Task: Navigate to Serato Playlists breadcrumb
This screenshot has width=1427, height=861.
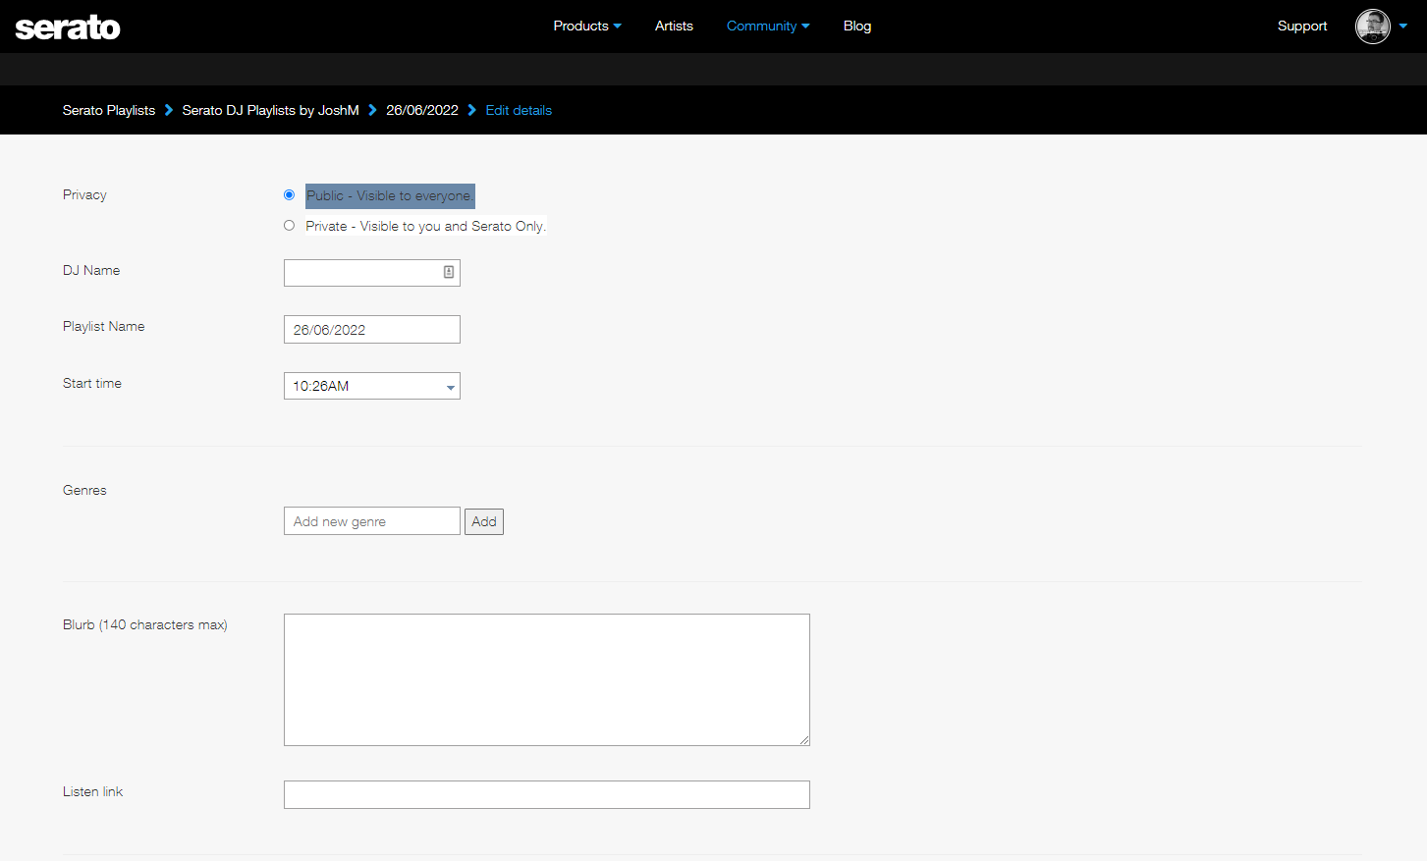Action: tap(109, 110)
